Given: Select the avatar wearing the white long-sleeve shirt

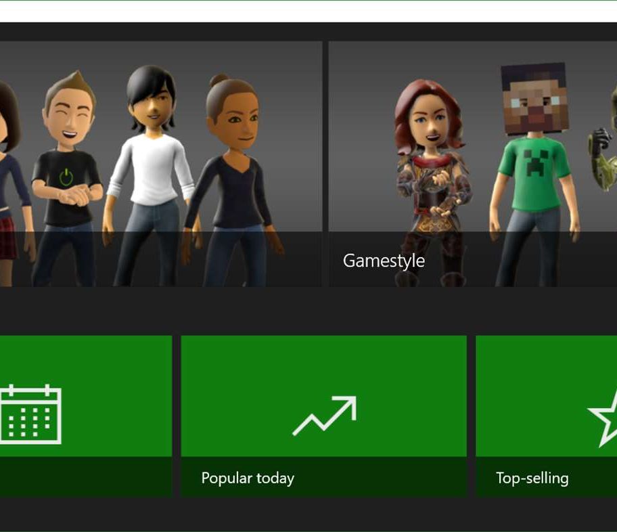Looking at the screenshot, I should pos(150,169).
